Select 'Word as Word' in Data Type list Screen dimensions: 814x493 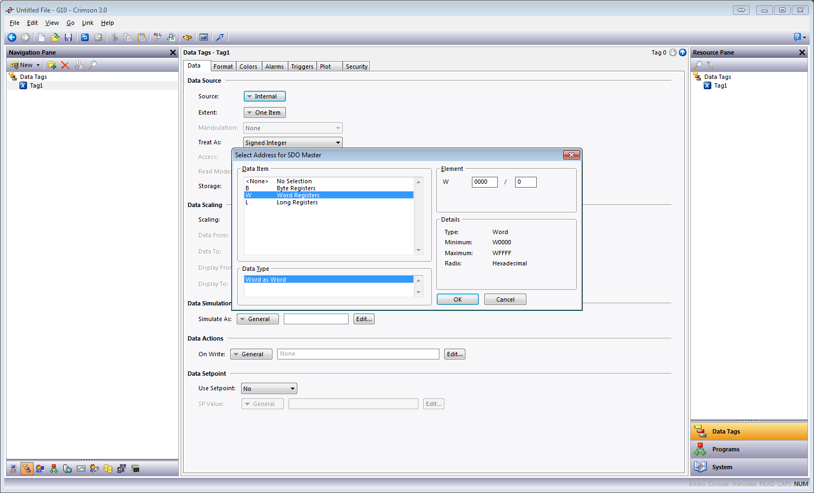coord(329,279)
